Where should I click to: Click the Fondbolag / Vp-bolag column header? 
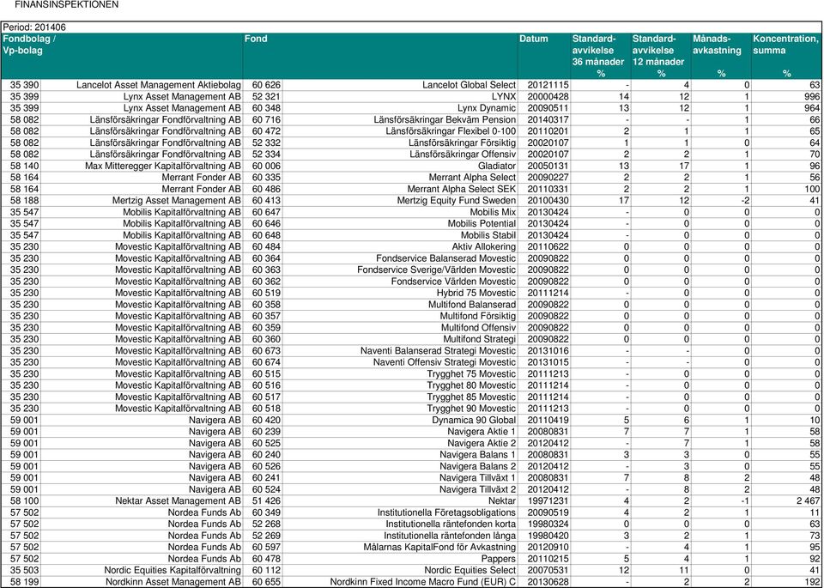(121, 56)
